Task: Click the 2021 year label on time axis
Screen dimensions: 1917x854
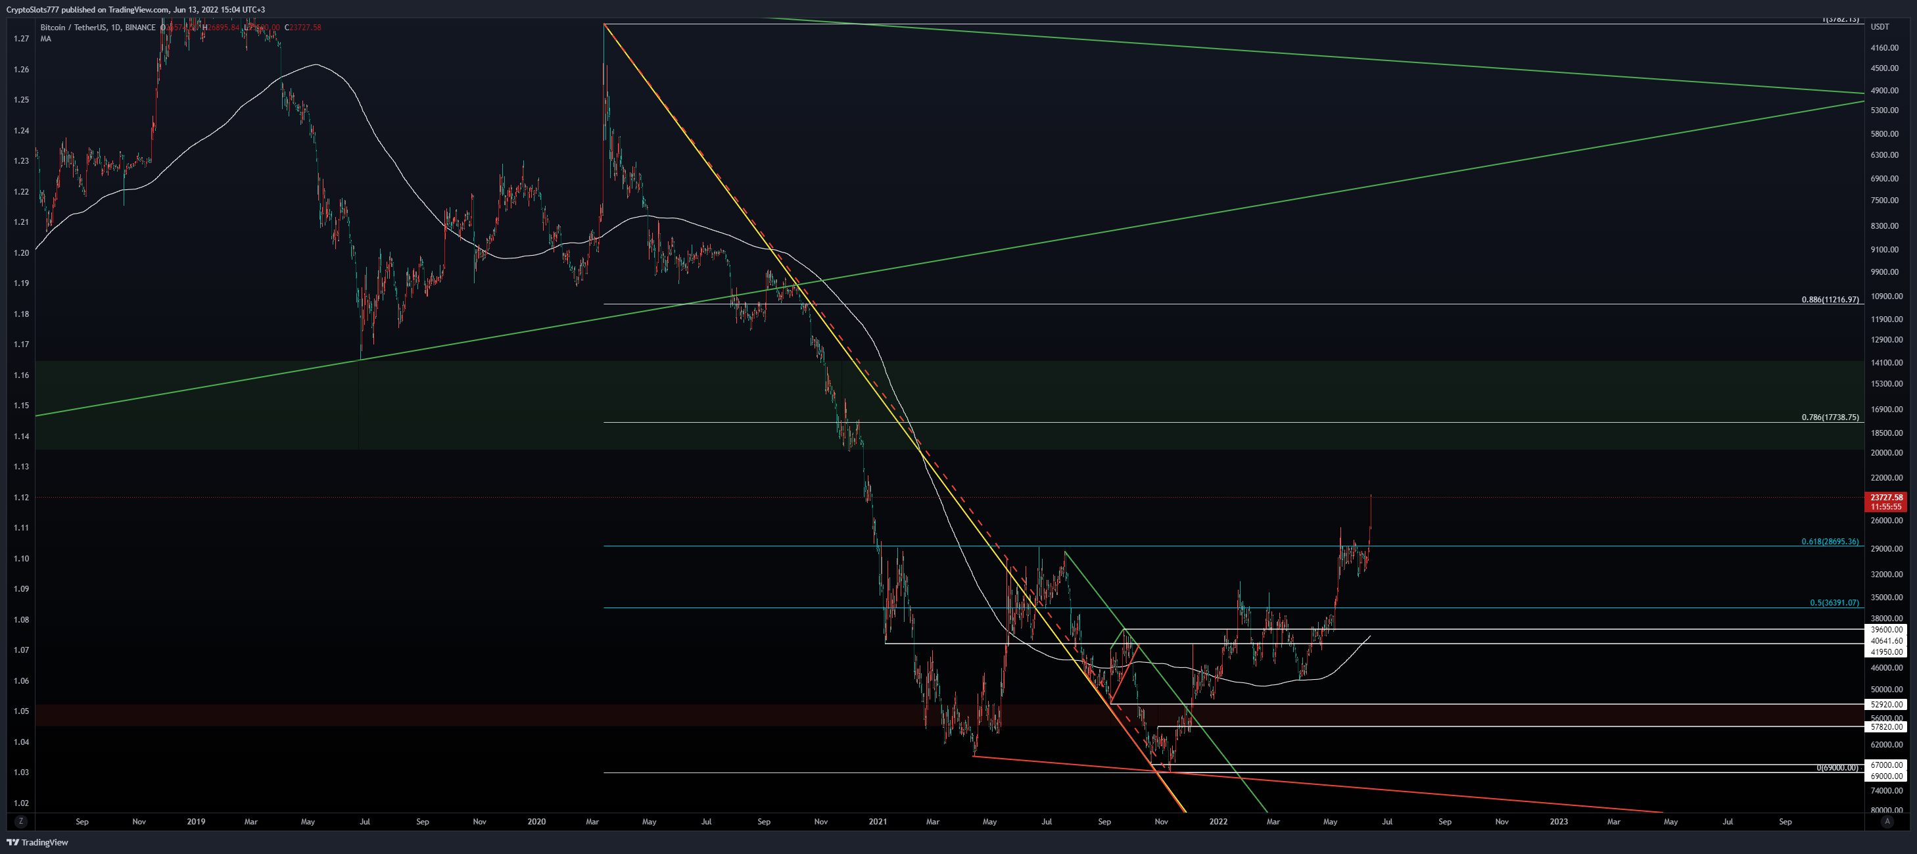Action: (x=878, y=821)
